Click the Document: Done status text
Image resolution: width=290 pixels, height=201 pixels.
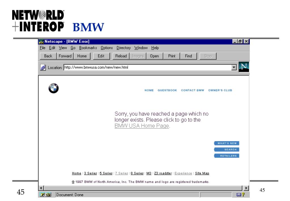click(x=70, y=195)
